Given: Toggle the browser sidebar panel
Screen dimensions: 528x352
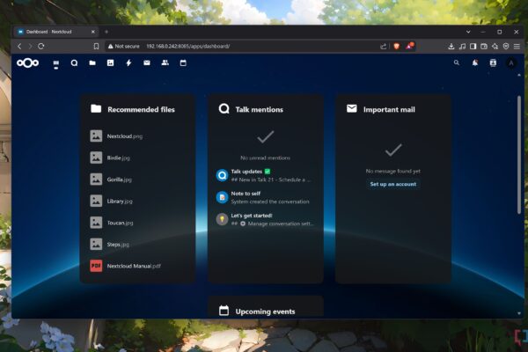Looking at the screenshot, I should [x=473, y=46].
